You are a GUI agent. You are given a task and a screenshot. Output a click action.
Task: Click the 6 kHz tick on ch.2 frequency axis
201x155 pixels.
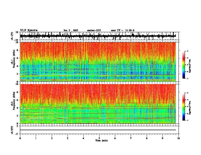click(x=18, y=100)
